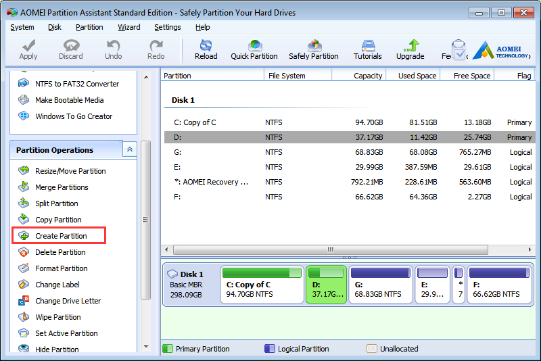Select G: 68.83GB block in disk map

(381, 285)
